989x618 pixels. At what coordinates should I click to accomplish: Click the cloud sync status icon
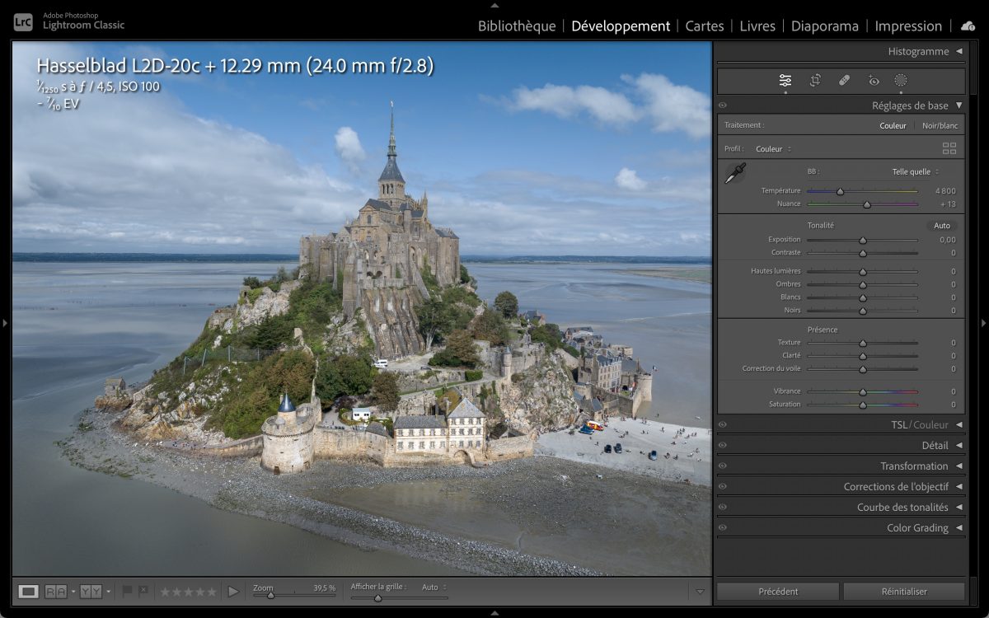(968, 26)
